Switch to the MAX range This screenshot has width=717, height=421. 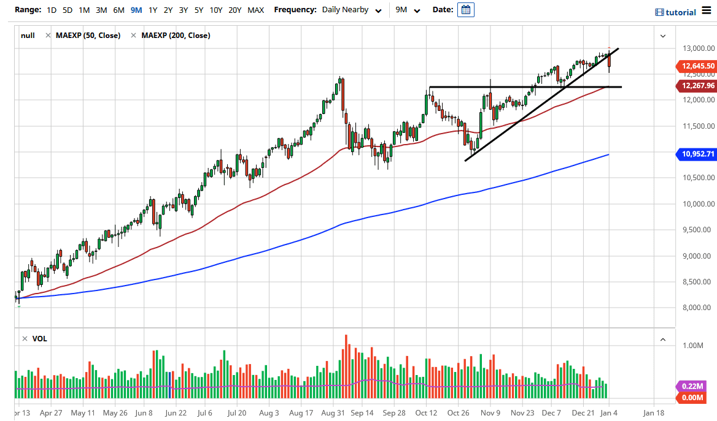[256, 10]
